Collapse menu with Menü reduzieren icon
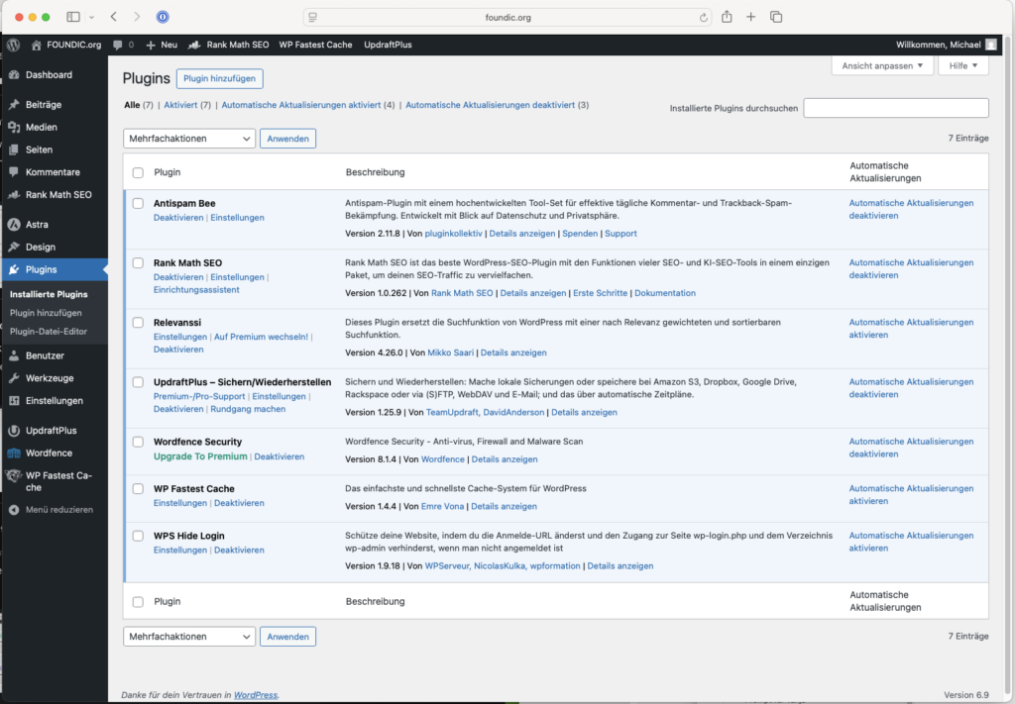This screenshot has height=704, width=1015. 14,510
